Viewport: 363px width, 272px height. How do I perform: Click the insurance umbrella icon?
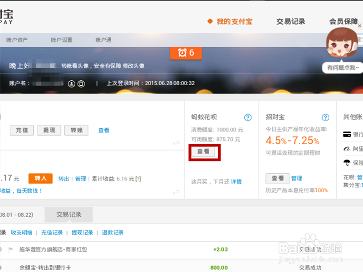(347, 163)
